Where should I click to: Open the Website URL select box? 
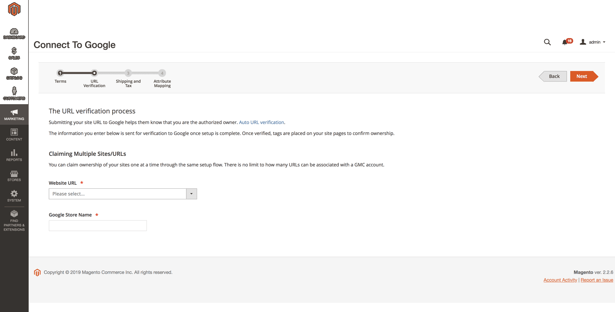[123, 194]
